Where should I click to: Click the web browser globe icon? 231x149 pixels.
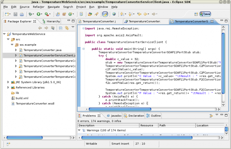(114, 14)
